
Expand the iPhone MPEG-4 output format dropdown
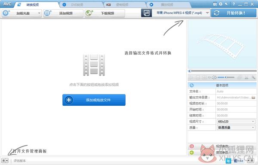click(x=181, y=13)
